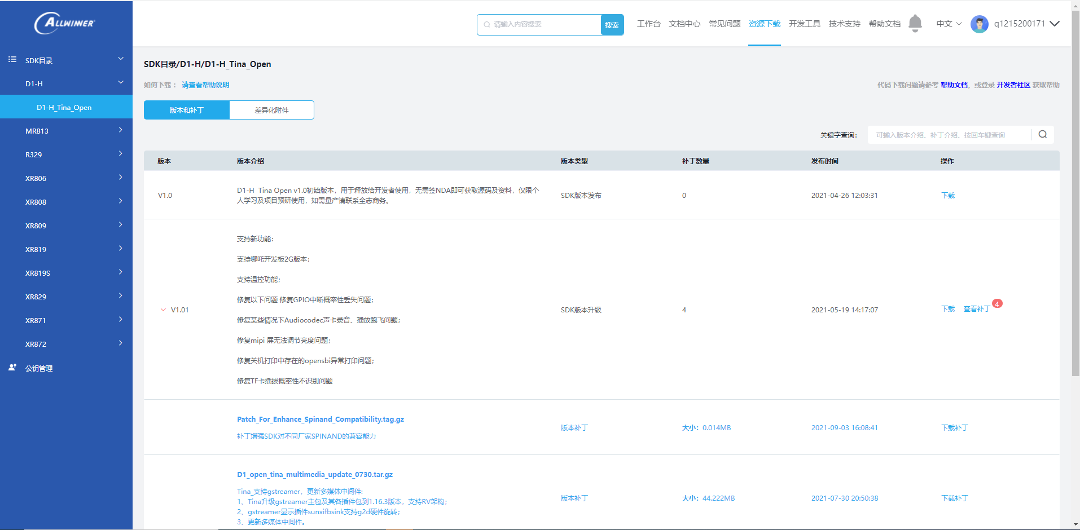The height and width of the screenshot is (530, 1080).
Task: Click the page vertical scrollbar
Action: point(1075,192)
